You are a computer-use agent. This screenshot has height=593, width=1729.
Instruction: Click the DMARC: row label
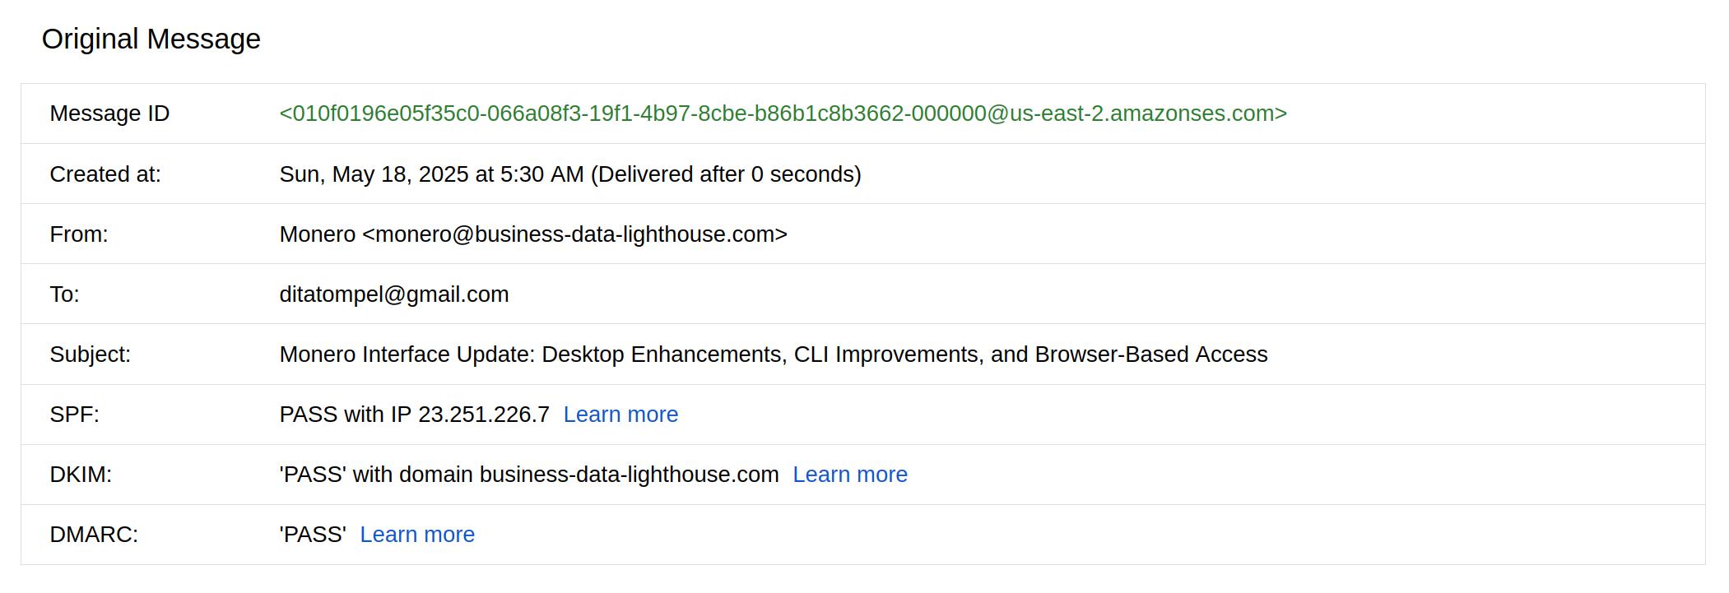(x=94, y=535)
